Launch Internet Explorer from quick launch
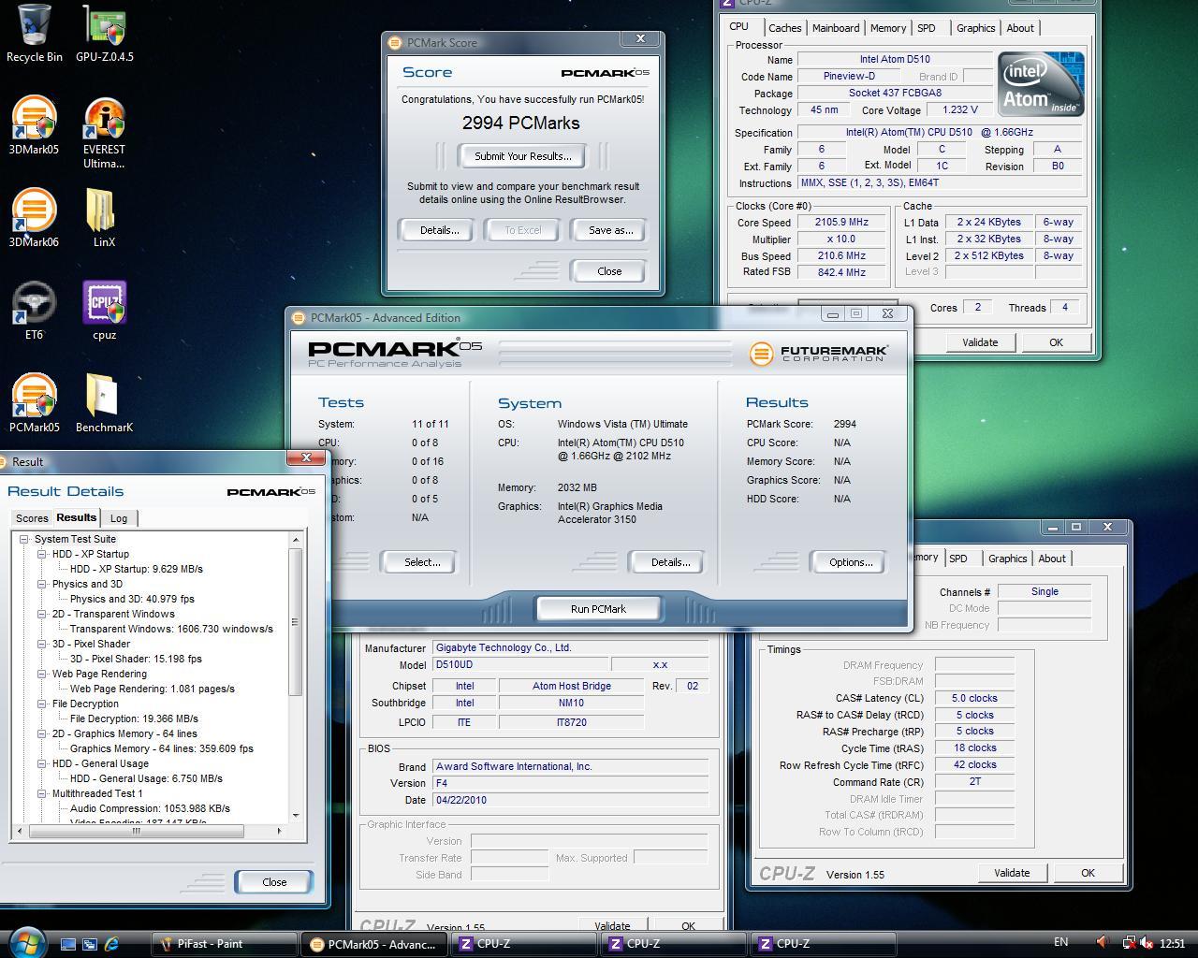This screenshot has width=1198, height=958. click(x=111, y=944)
